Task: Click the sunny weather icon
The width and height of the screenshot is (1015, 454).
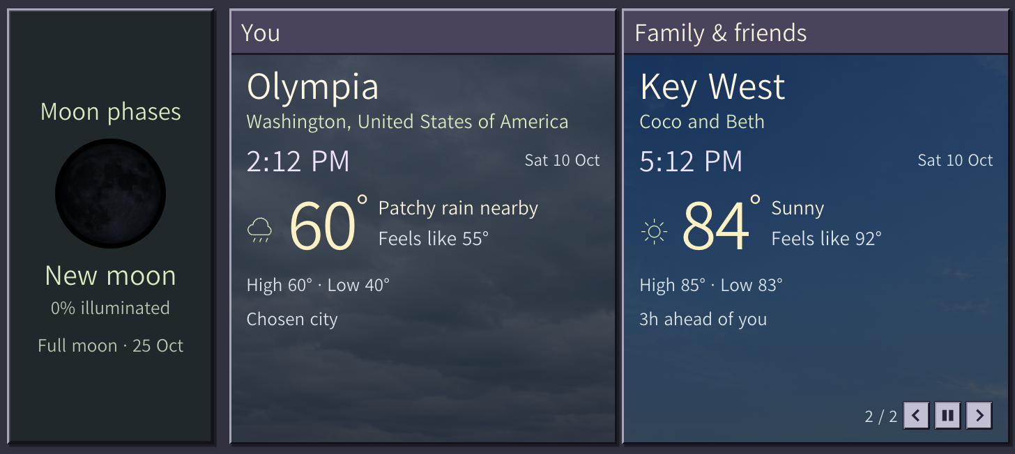Action: coord(654,231)
